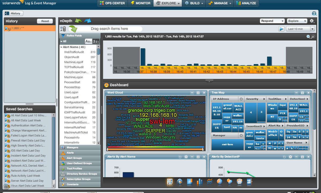Viewport: 321px width, 193px height.
Task: Run the search with the play button
Action: [x=281, y=29]
